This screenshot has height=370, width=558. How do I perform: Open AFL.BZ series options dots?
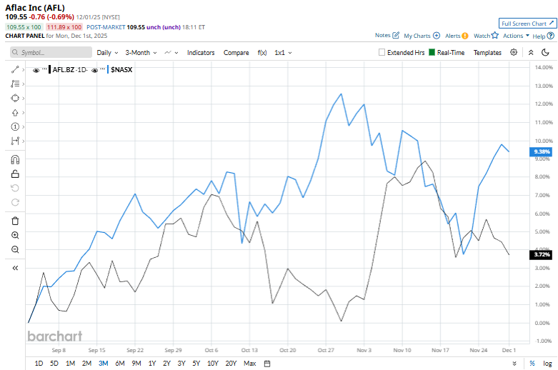click(44, 69)
